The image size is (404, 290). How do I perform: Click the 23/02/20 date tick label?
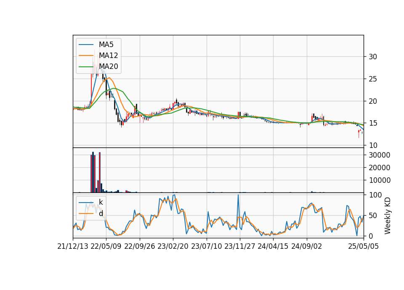173,246
